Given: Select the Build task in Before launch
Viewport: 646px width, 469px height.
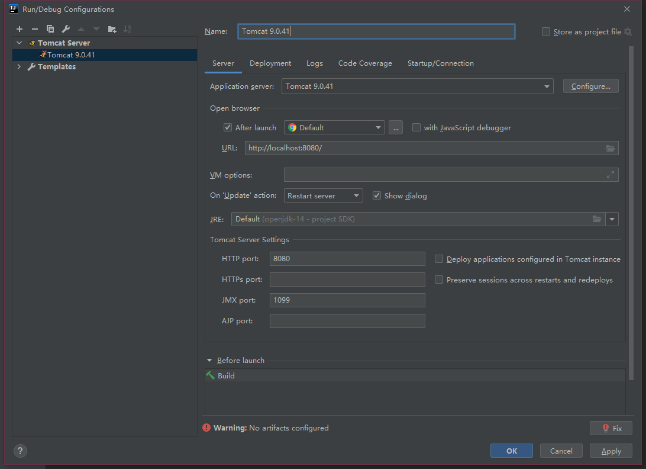Looking at the screenshot, I should 415,375.
